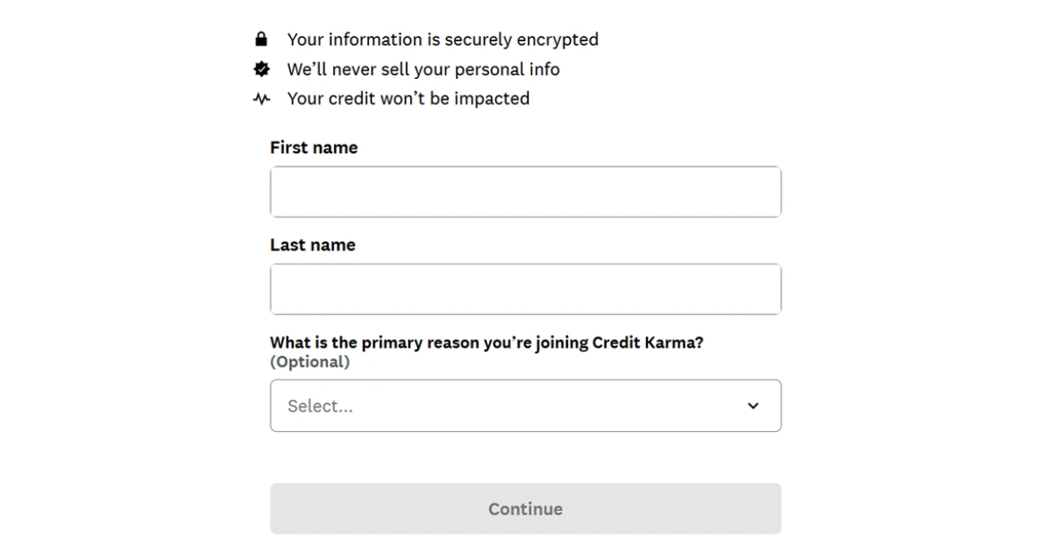Click Continue to submit the form
The width and height of the screenshot is (1052, 552).
pyautogui.click(x=525, y=508)
